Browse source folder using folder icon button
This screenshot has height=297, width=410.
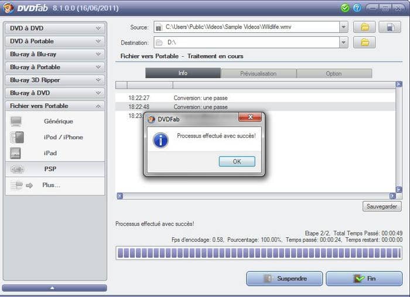coord(364,27)
